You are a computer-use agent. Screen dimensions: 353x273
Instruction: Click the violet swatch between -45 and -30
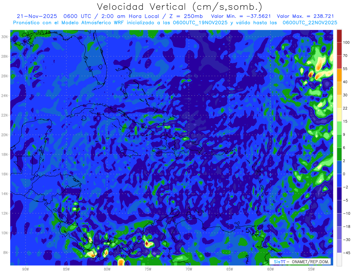pyautogui.click(x=339, y=246)
